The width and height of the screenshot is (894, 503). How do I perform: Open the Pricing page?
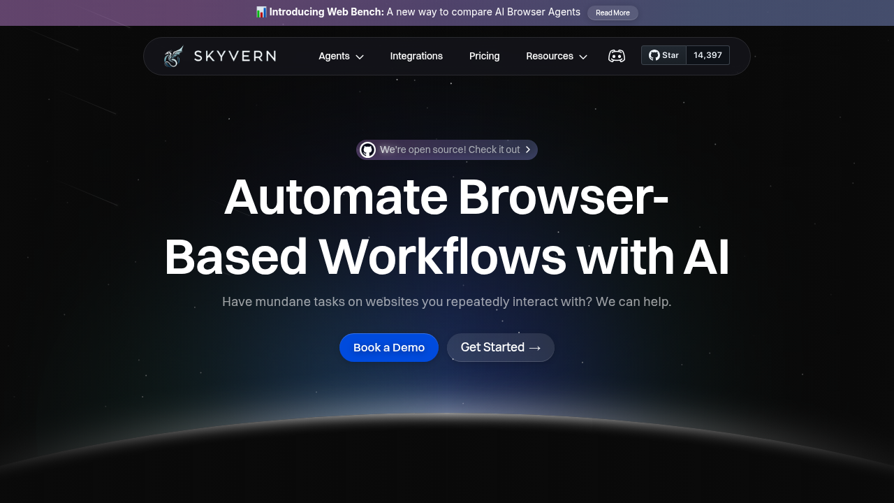click(484, 56)
